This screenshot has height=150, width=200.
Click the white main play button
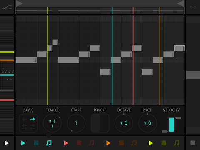point(7,143)
